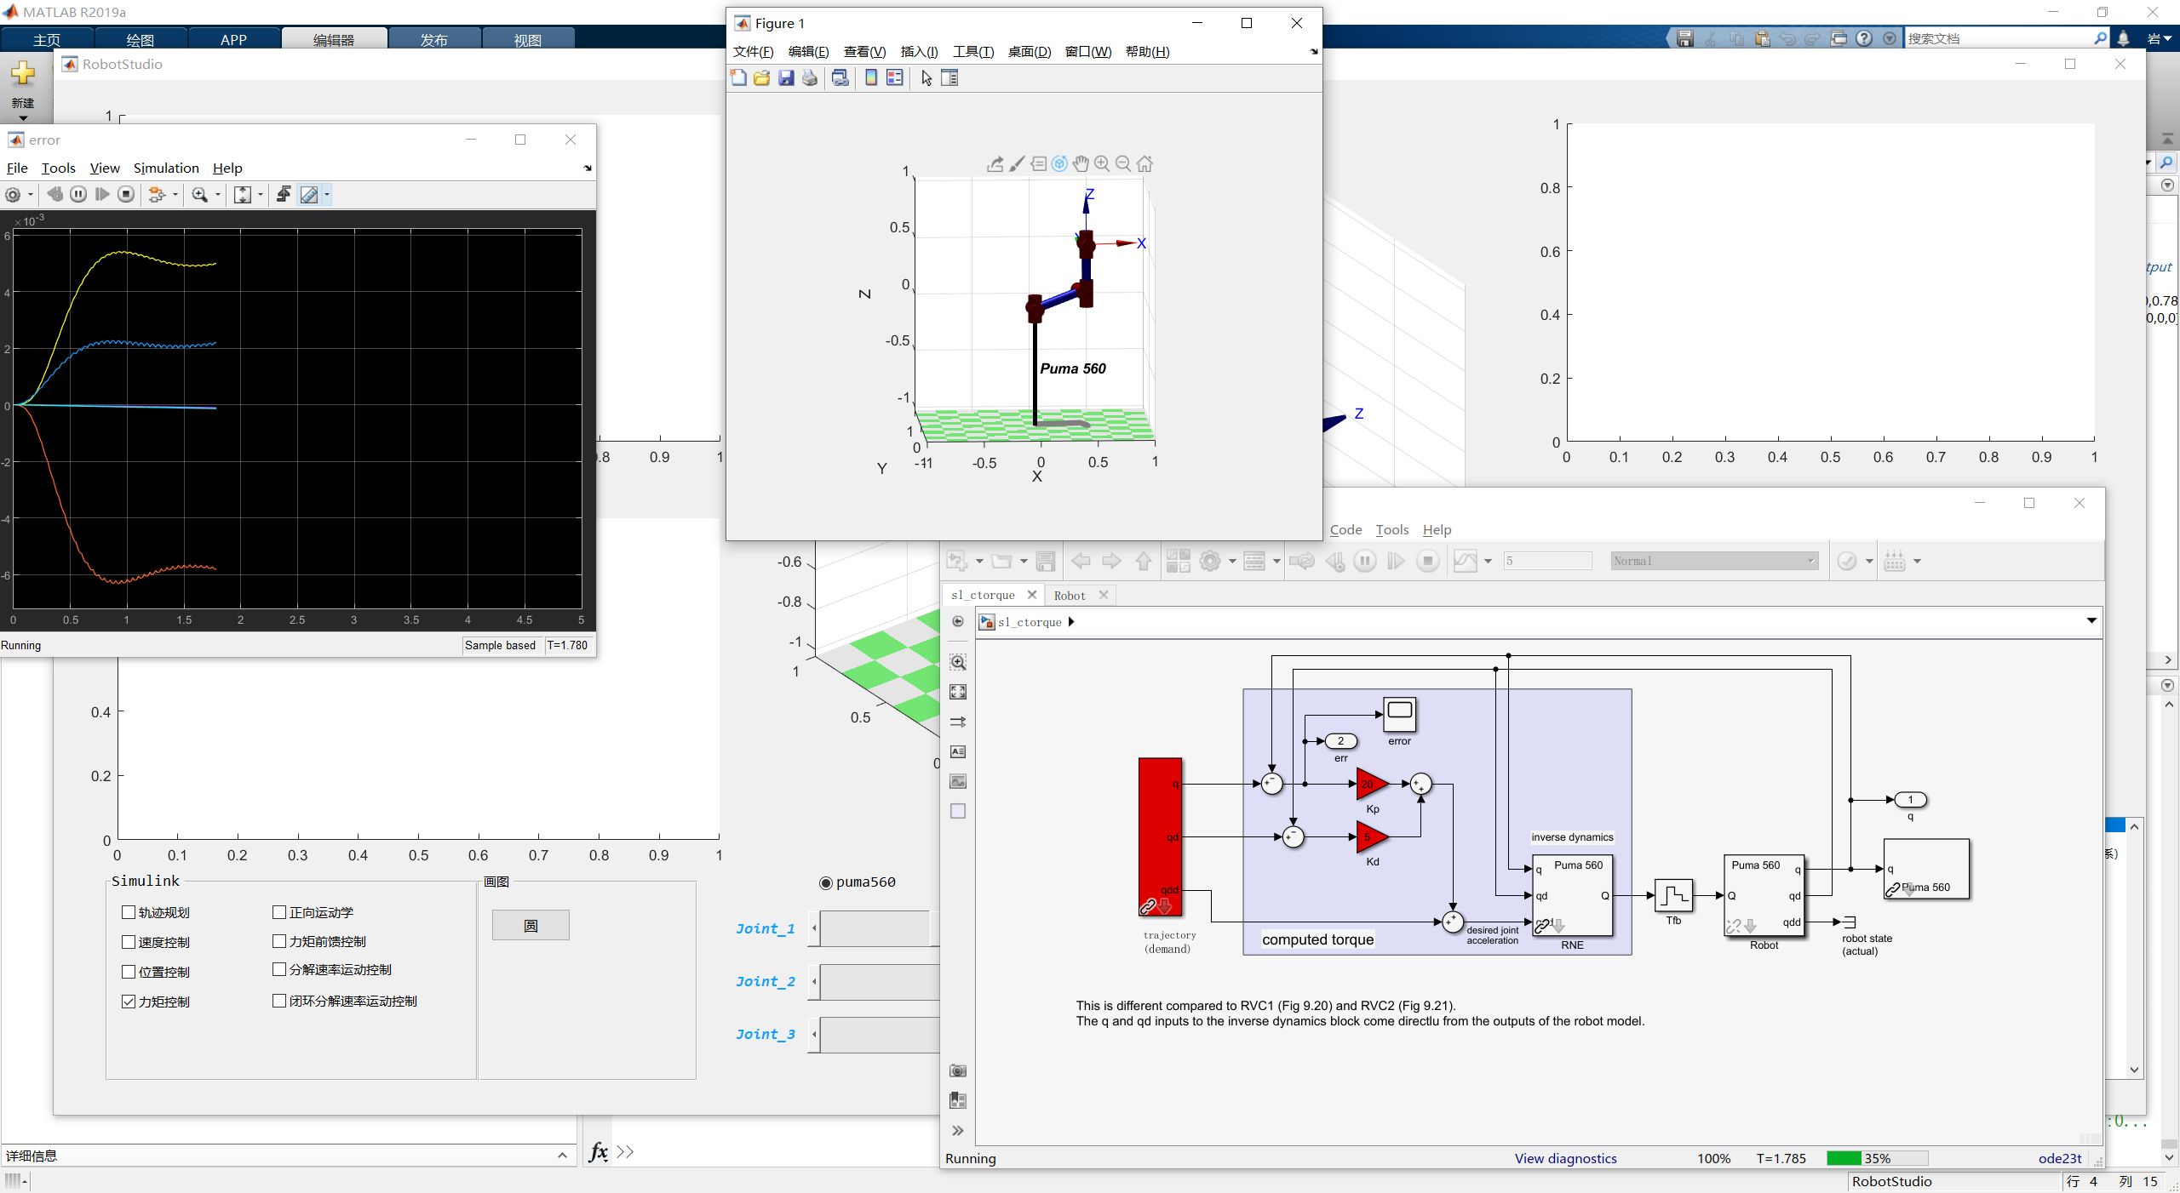The height and width of the screenshot is (1193, 2180).
Task: Switch to MATLAB 编辑器 tab
Action: [x=334, y=39]
